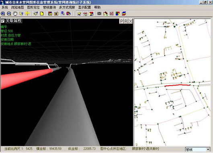
Task: Close the 3D view with X button
Action: point(130,21)
